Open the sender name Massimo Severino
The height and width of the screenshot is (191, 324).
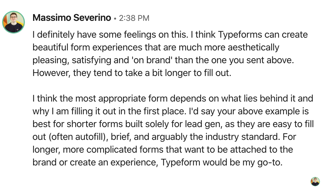[72, 18]
